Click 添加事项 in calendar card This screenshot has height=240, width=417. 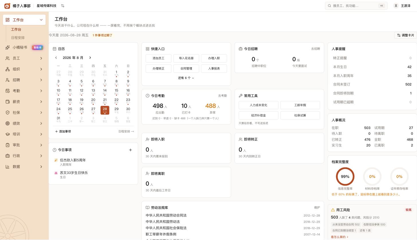[x=63, y=132]
